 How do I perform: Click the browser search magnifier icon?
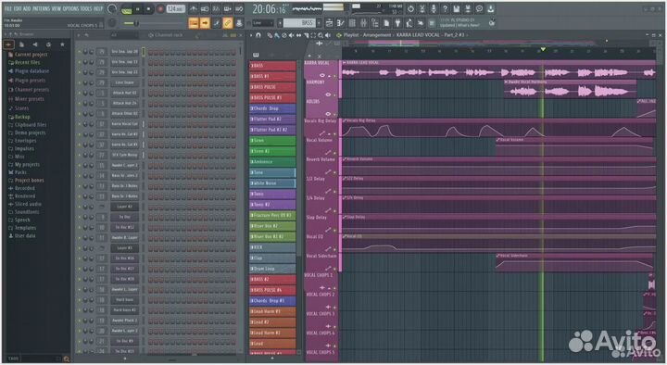click(x=66, y=359)
